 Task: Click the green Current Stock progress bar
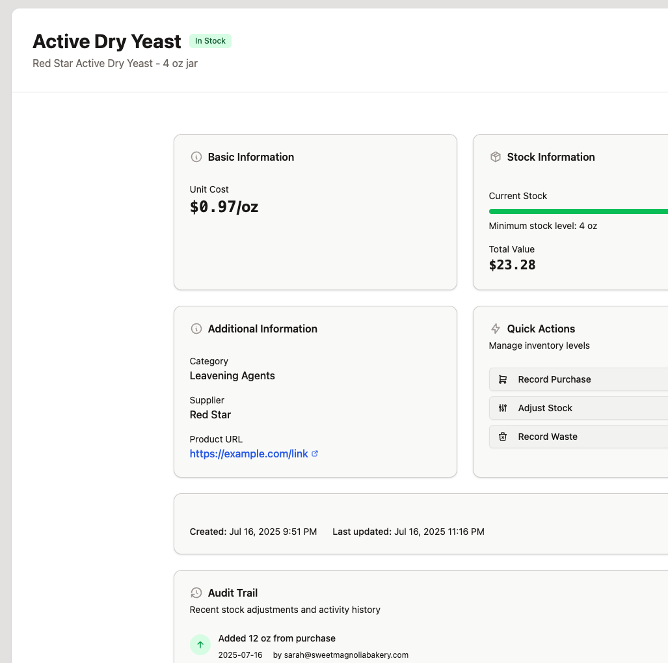(578, 211)
